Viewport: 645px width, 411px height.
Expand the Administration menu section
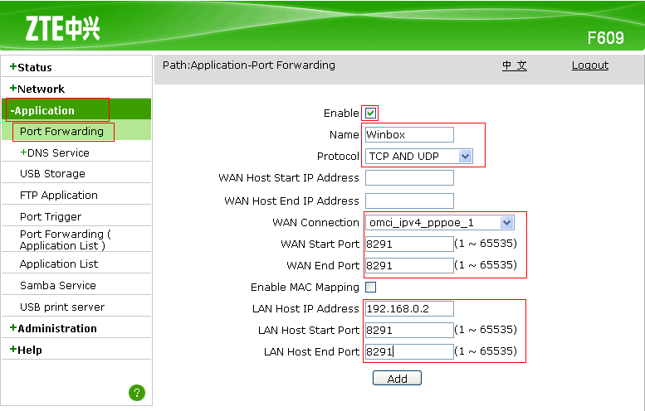pyautogui.click(x=53, y=328)
